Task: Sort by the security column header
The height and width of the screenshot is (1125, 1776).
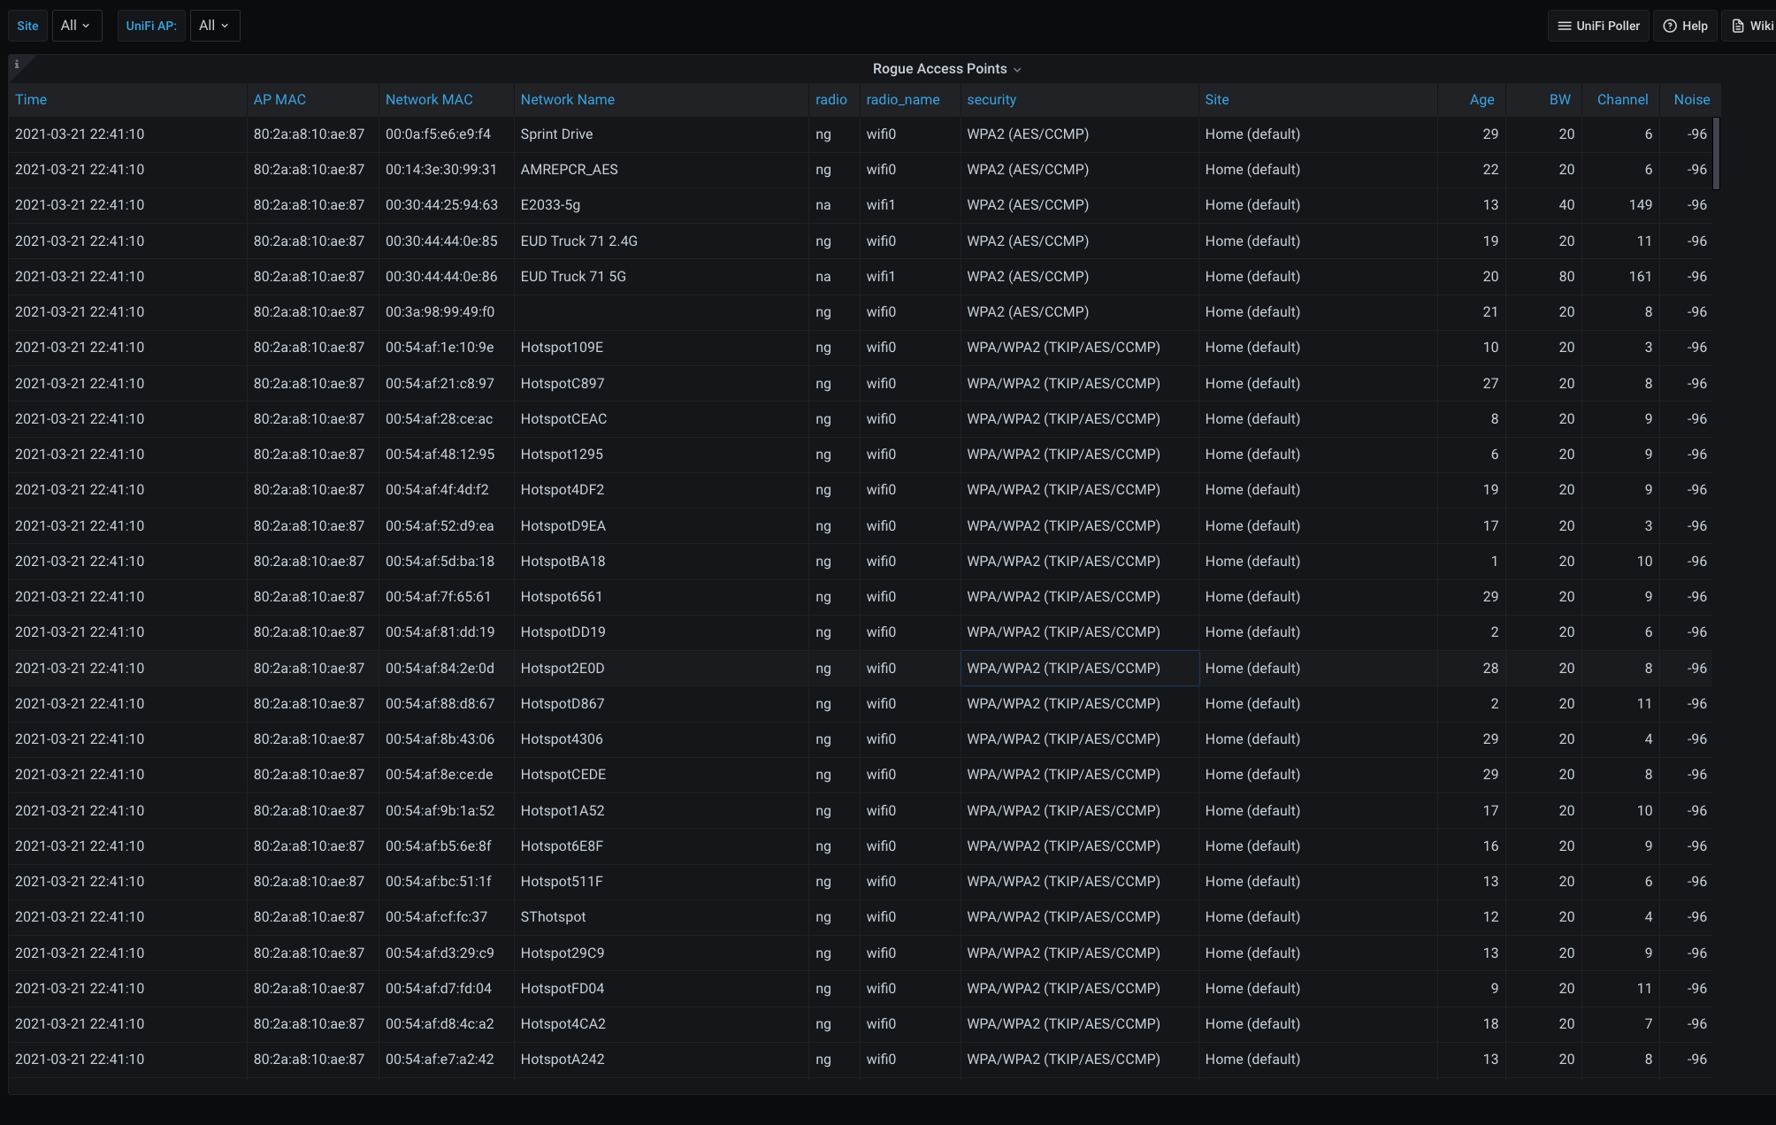Action: (x=991, y=99)
